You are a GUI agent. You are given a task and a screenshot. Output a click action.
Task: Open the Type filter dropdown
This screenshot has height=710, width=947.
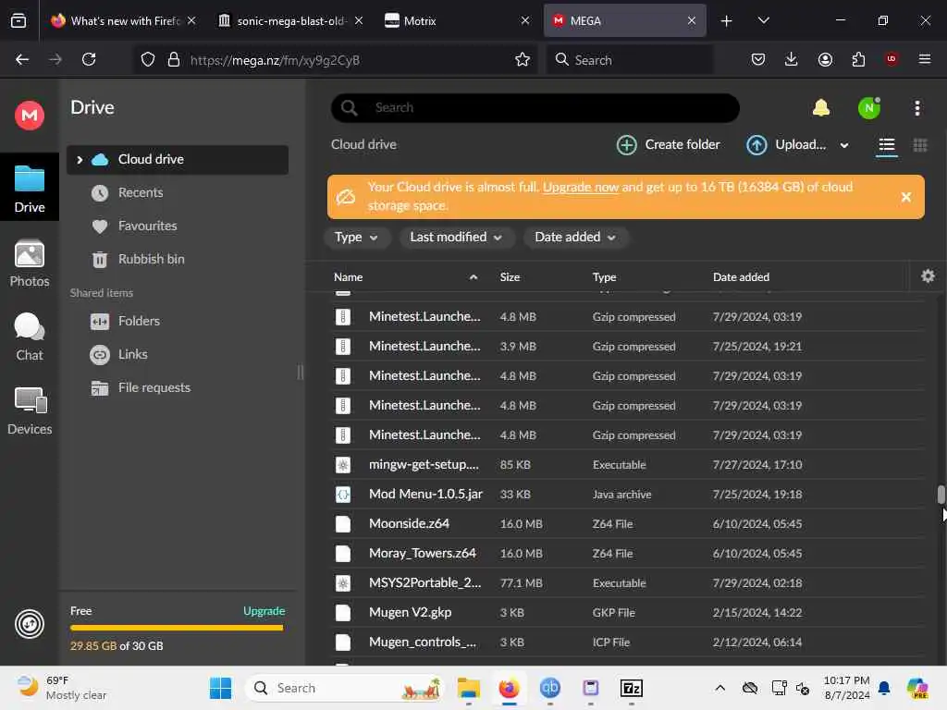pos(356,238)
